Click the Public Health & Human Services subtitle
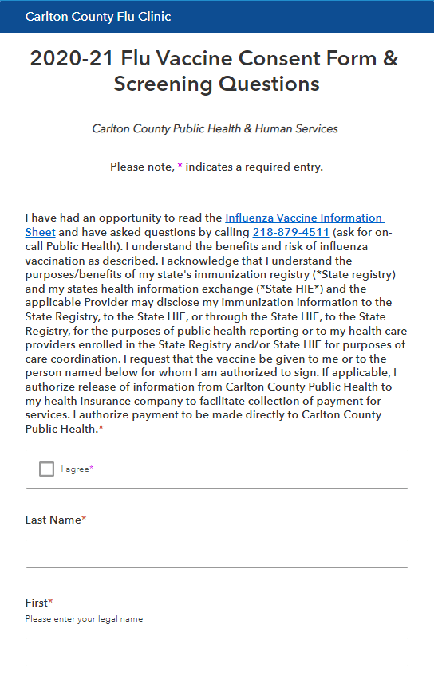The width and height of the screenshot is (434, 695). click(215, 128)
